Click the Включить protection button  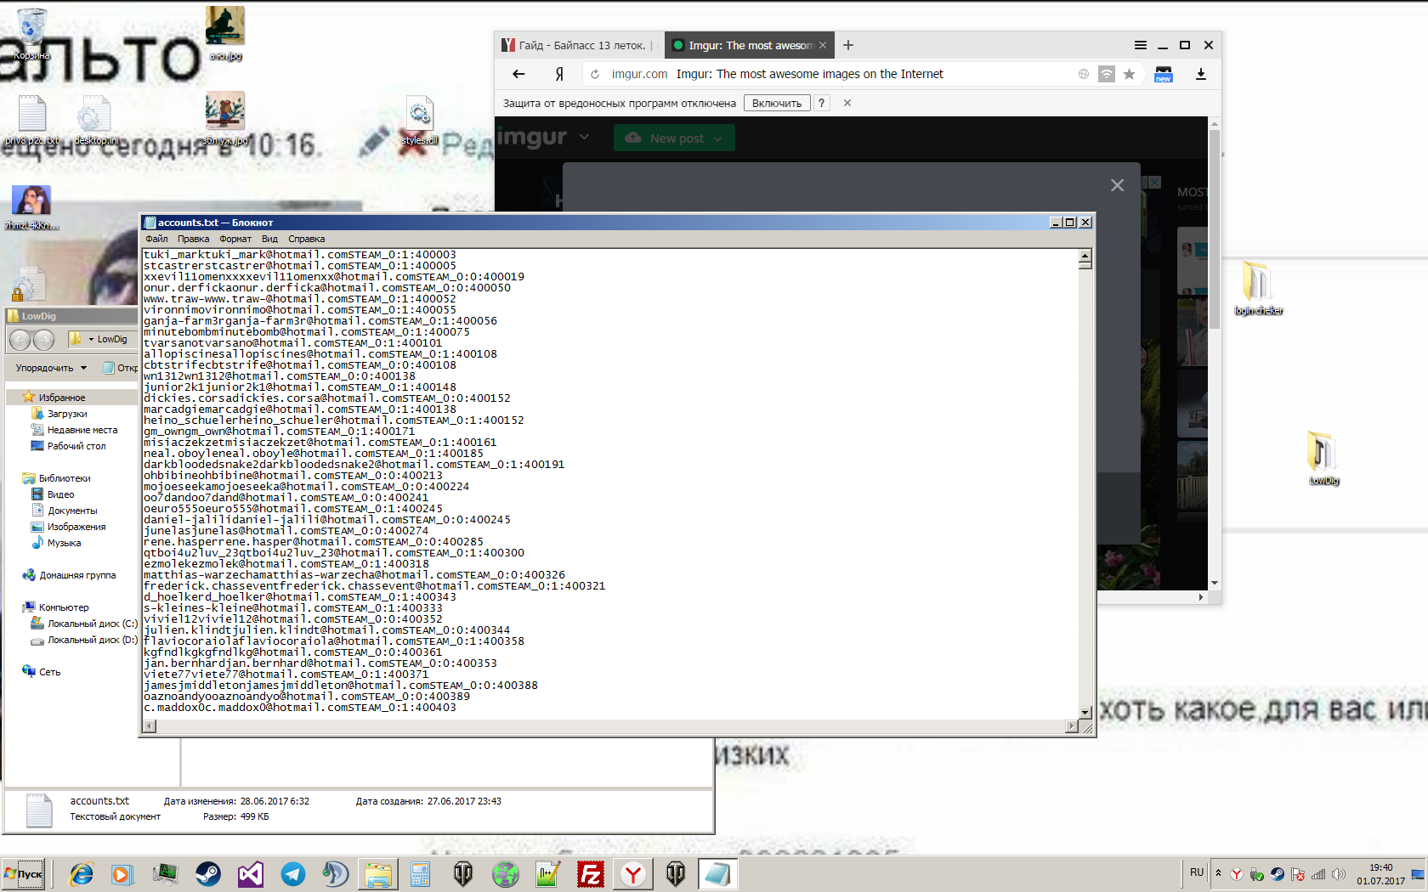(776, 103)
